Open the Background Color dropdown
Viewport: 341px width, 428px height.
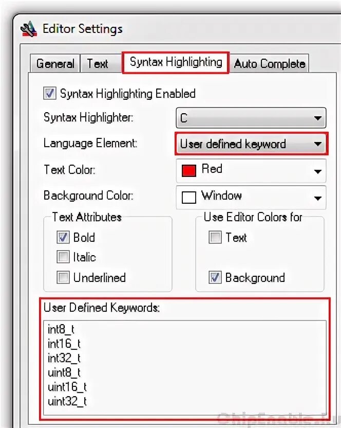[x=251, y=197]
